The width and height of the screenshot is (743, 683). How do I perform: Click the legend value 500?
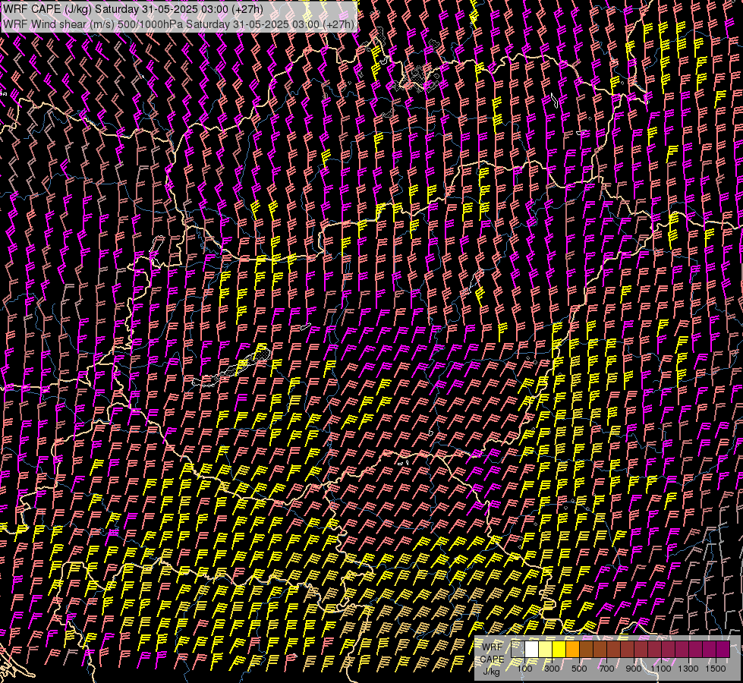click(579, 669)
